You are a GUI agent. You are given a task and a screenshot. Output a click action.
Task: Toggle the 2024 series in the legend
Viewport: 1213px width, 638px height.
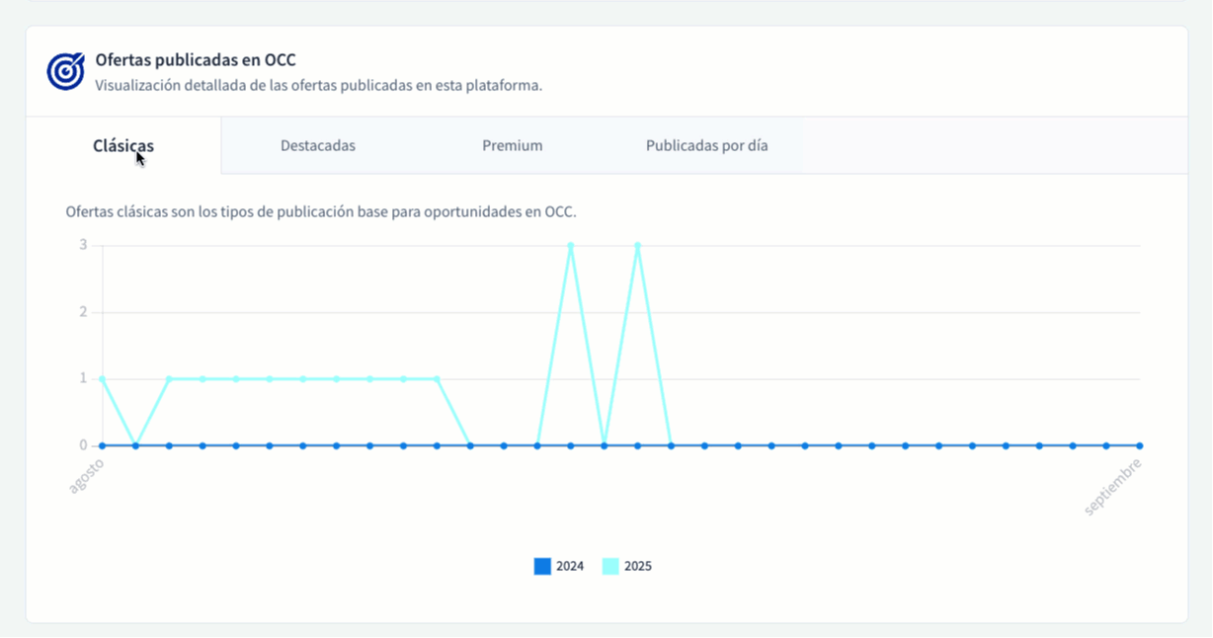tap(559, 565)
